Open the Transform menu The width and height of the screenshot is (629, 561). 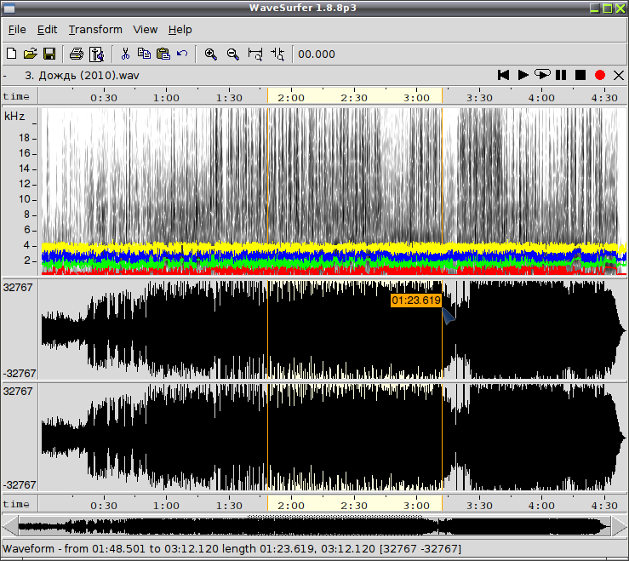pos(95,30)
